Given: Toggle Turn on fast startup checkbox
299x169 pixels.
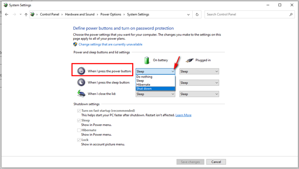Looking at the screenshot, I should (x=79, y=111).
